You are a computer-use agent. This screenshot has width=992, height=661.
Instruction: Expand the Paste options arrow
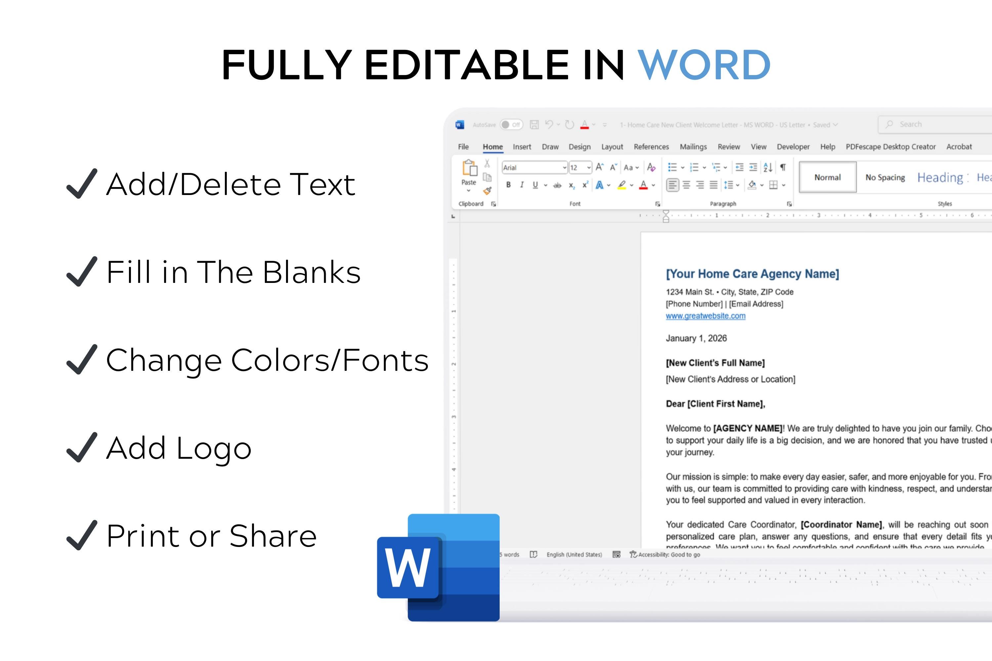(469, 191)
